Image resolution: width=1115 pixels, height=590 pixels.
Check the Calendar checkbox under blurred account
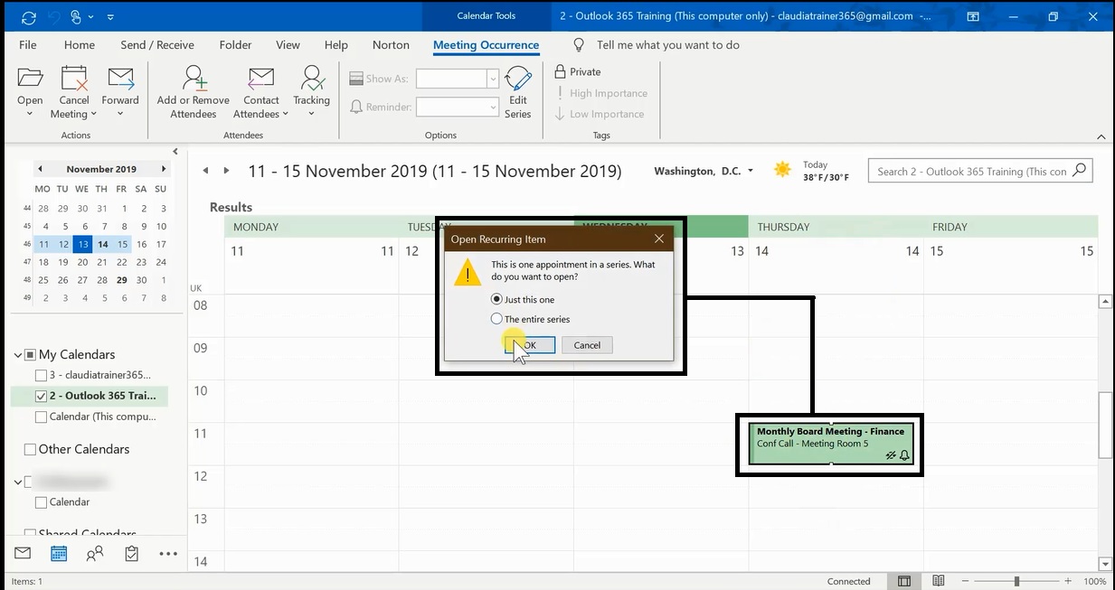(x=41, y=501)
